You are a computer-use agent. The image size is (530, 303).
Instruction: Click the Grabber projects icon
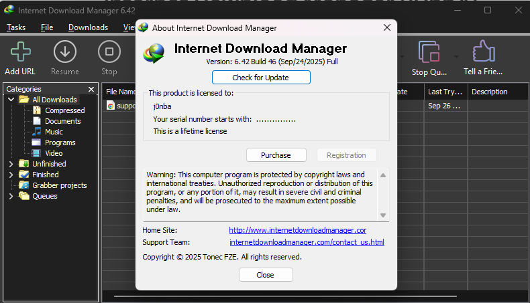click(24, 185)
